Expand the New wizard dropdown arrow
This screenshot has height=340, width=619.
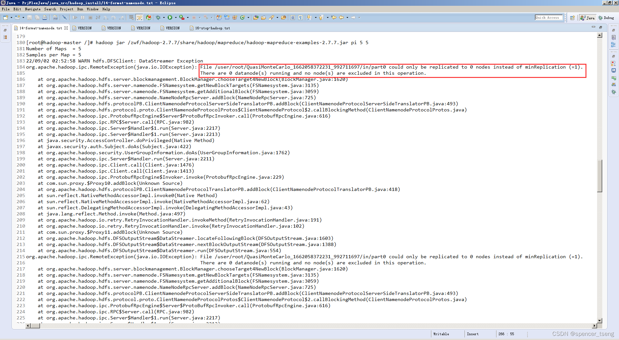click(x=11, y=17)
